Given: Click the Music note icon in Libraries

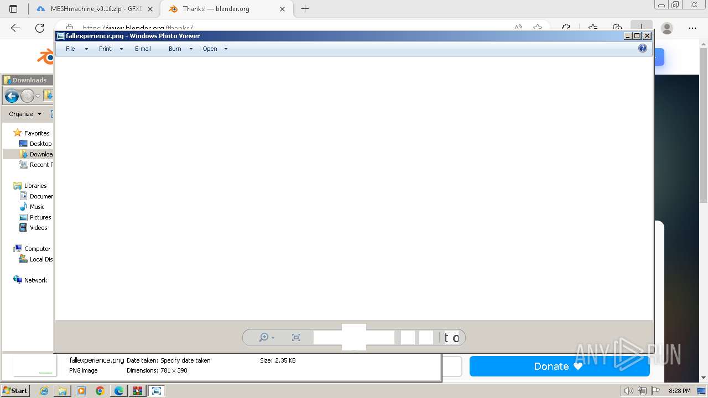Looking at the screenshot, I should 23,206.
